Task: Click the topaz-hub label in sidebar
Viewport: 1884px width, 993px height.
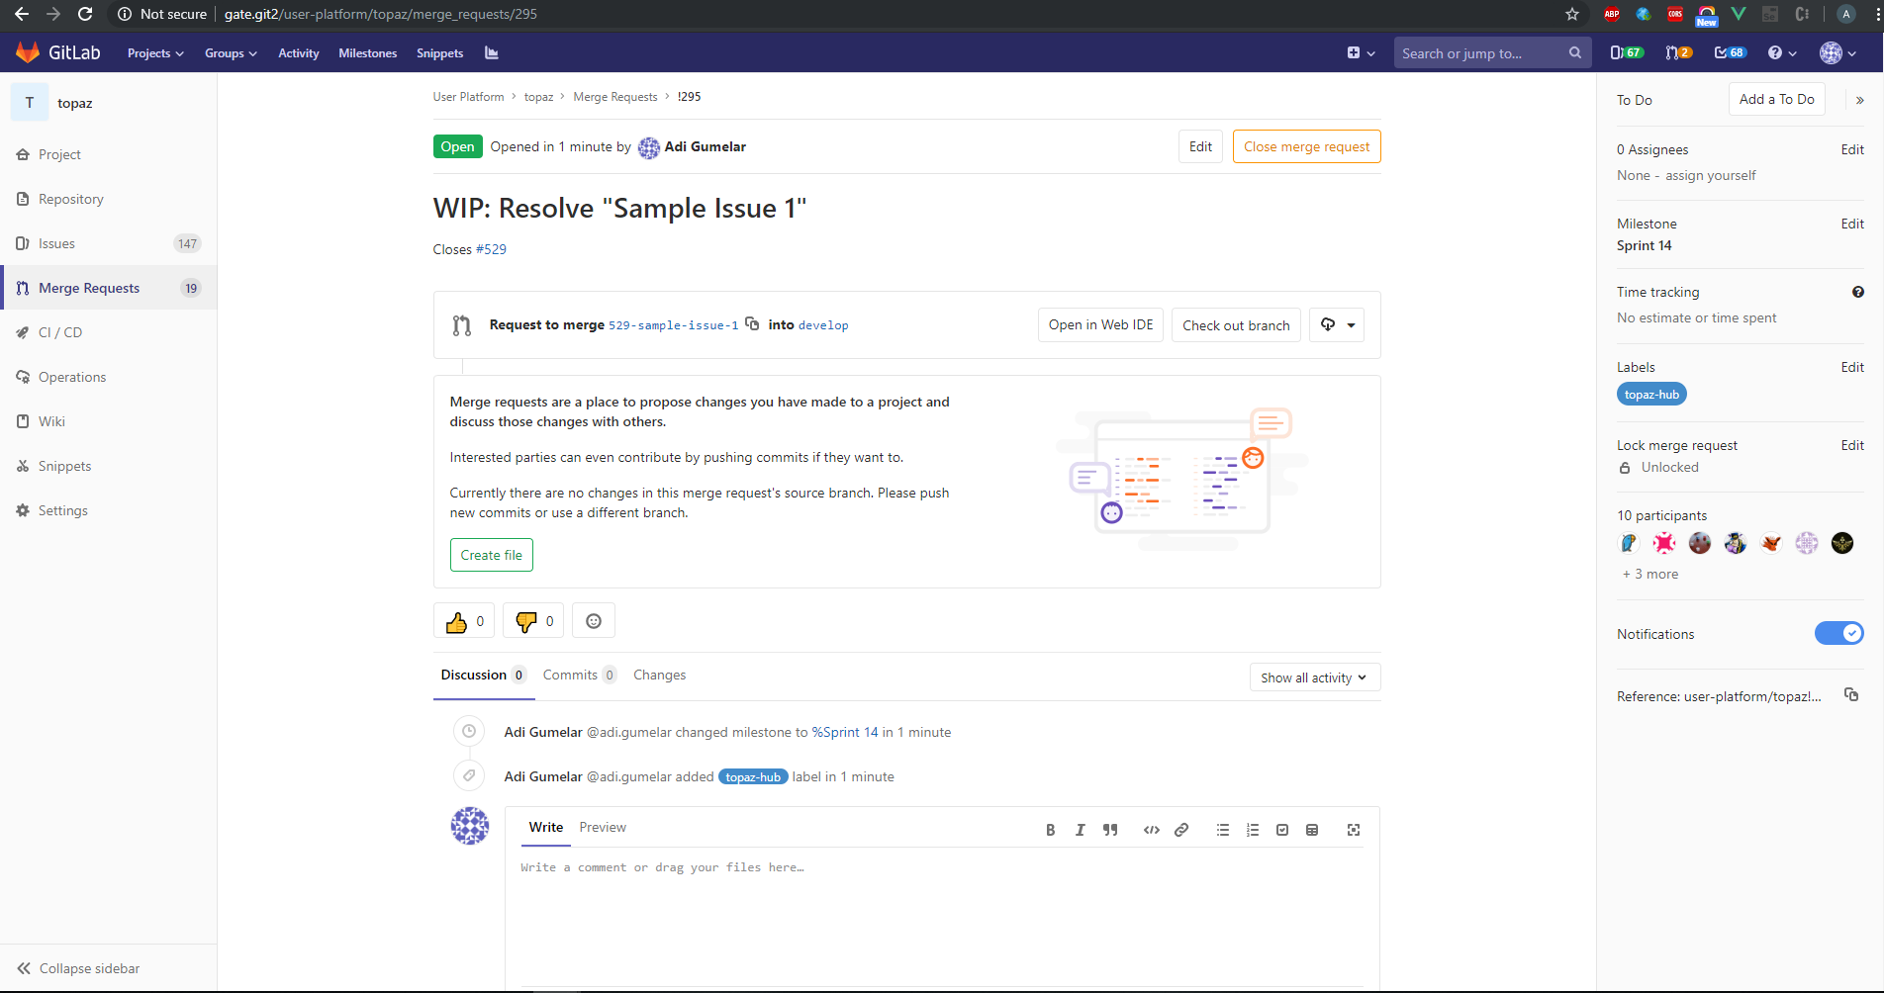Action: (1651, 395)
